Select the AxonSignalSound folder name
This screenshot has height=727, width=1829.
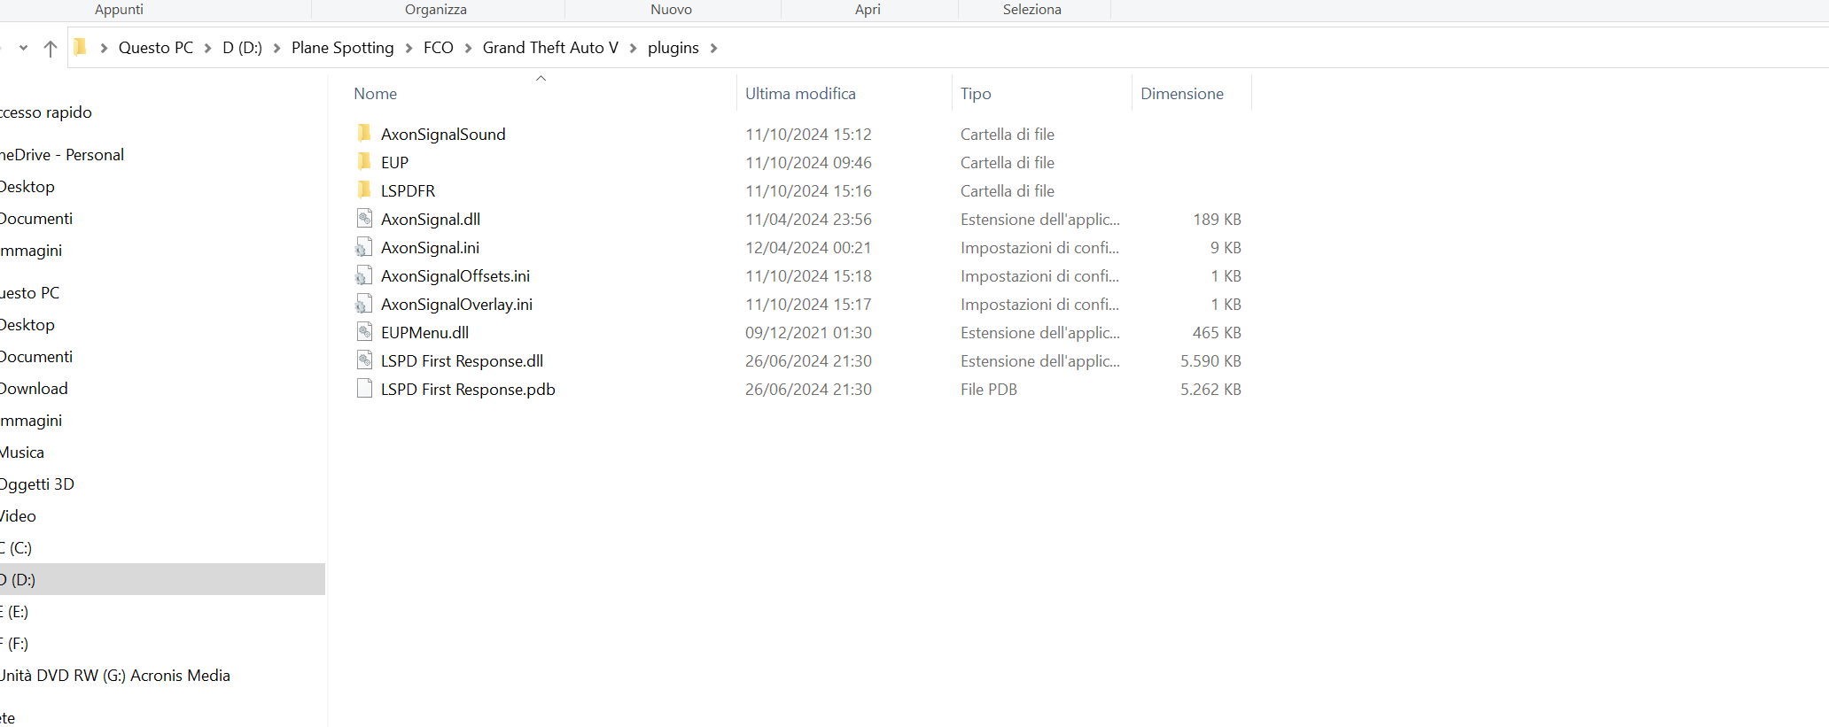pyautogui.click(x=443, y=135)
